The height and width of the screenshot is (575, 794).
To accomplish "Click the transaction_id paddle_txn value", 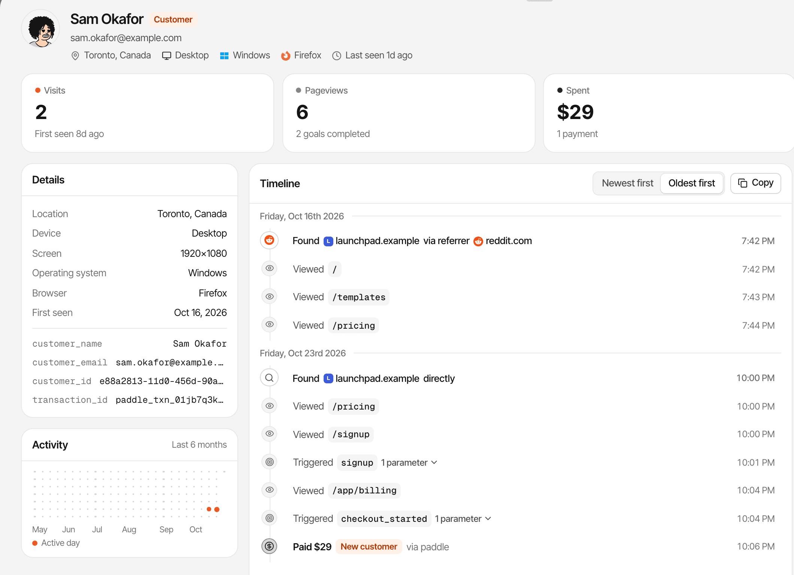I will click(x=170, y=400).
